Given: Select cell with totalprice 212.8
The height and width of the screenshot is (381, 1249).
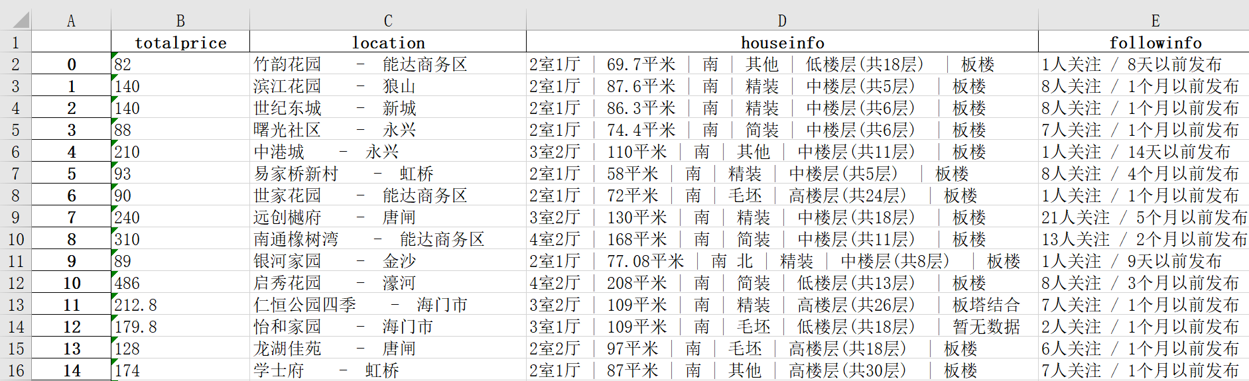Looking at the screenshot, I should (180, 305).
